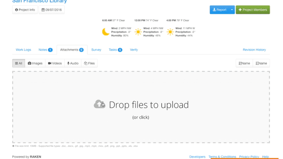The image size is (283, 159).
Task: Click the 6:00 AM moon weather icon
Action: coord(106,32)
